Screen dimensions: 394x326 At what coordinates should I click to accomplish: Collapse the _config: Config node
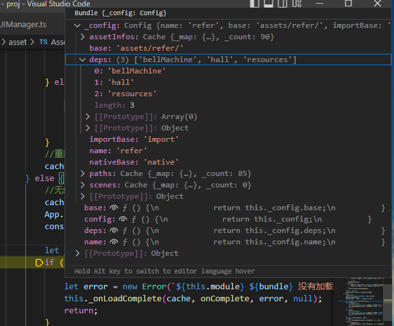click(77, 25)
